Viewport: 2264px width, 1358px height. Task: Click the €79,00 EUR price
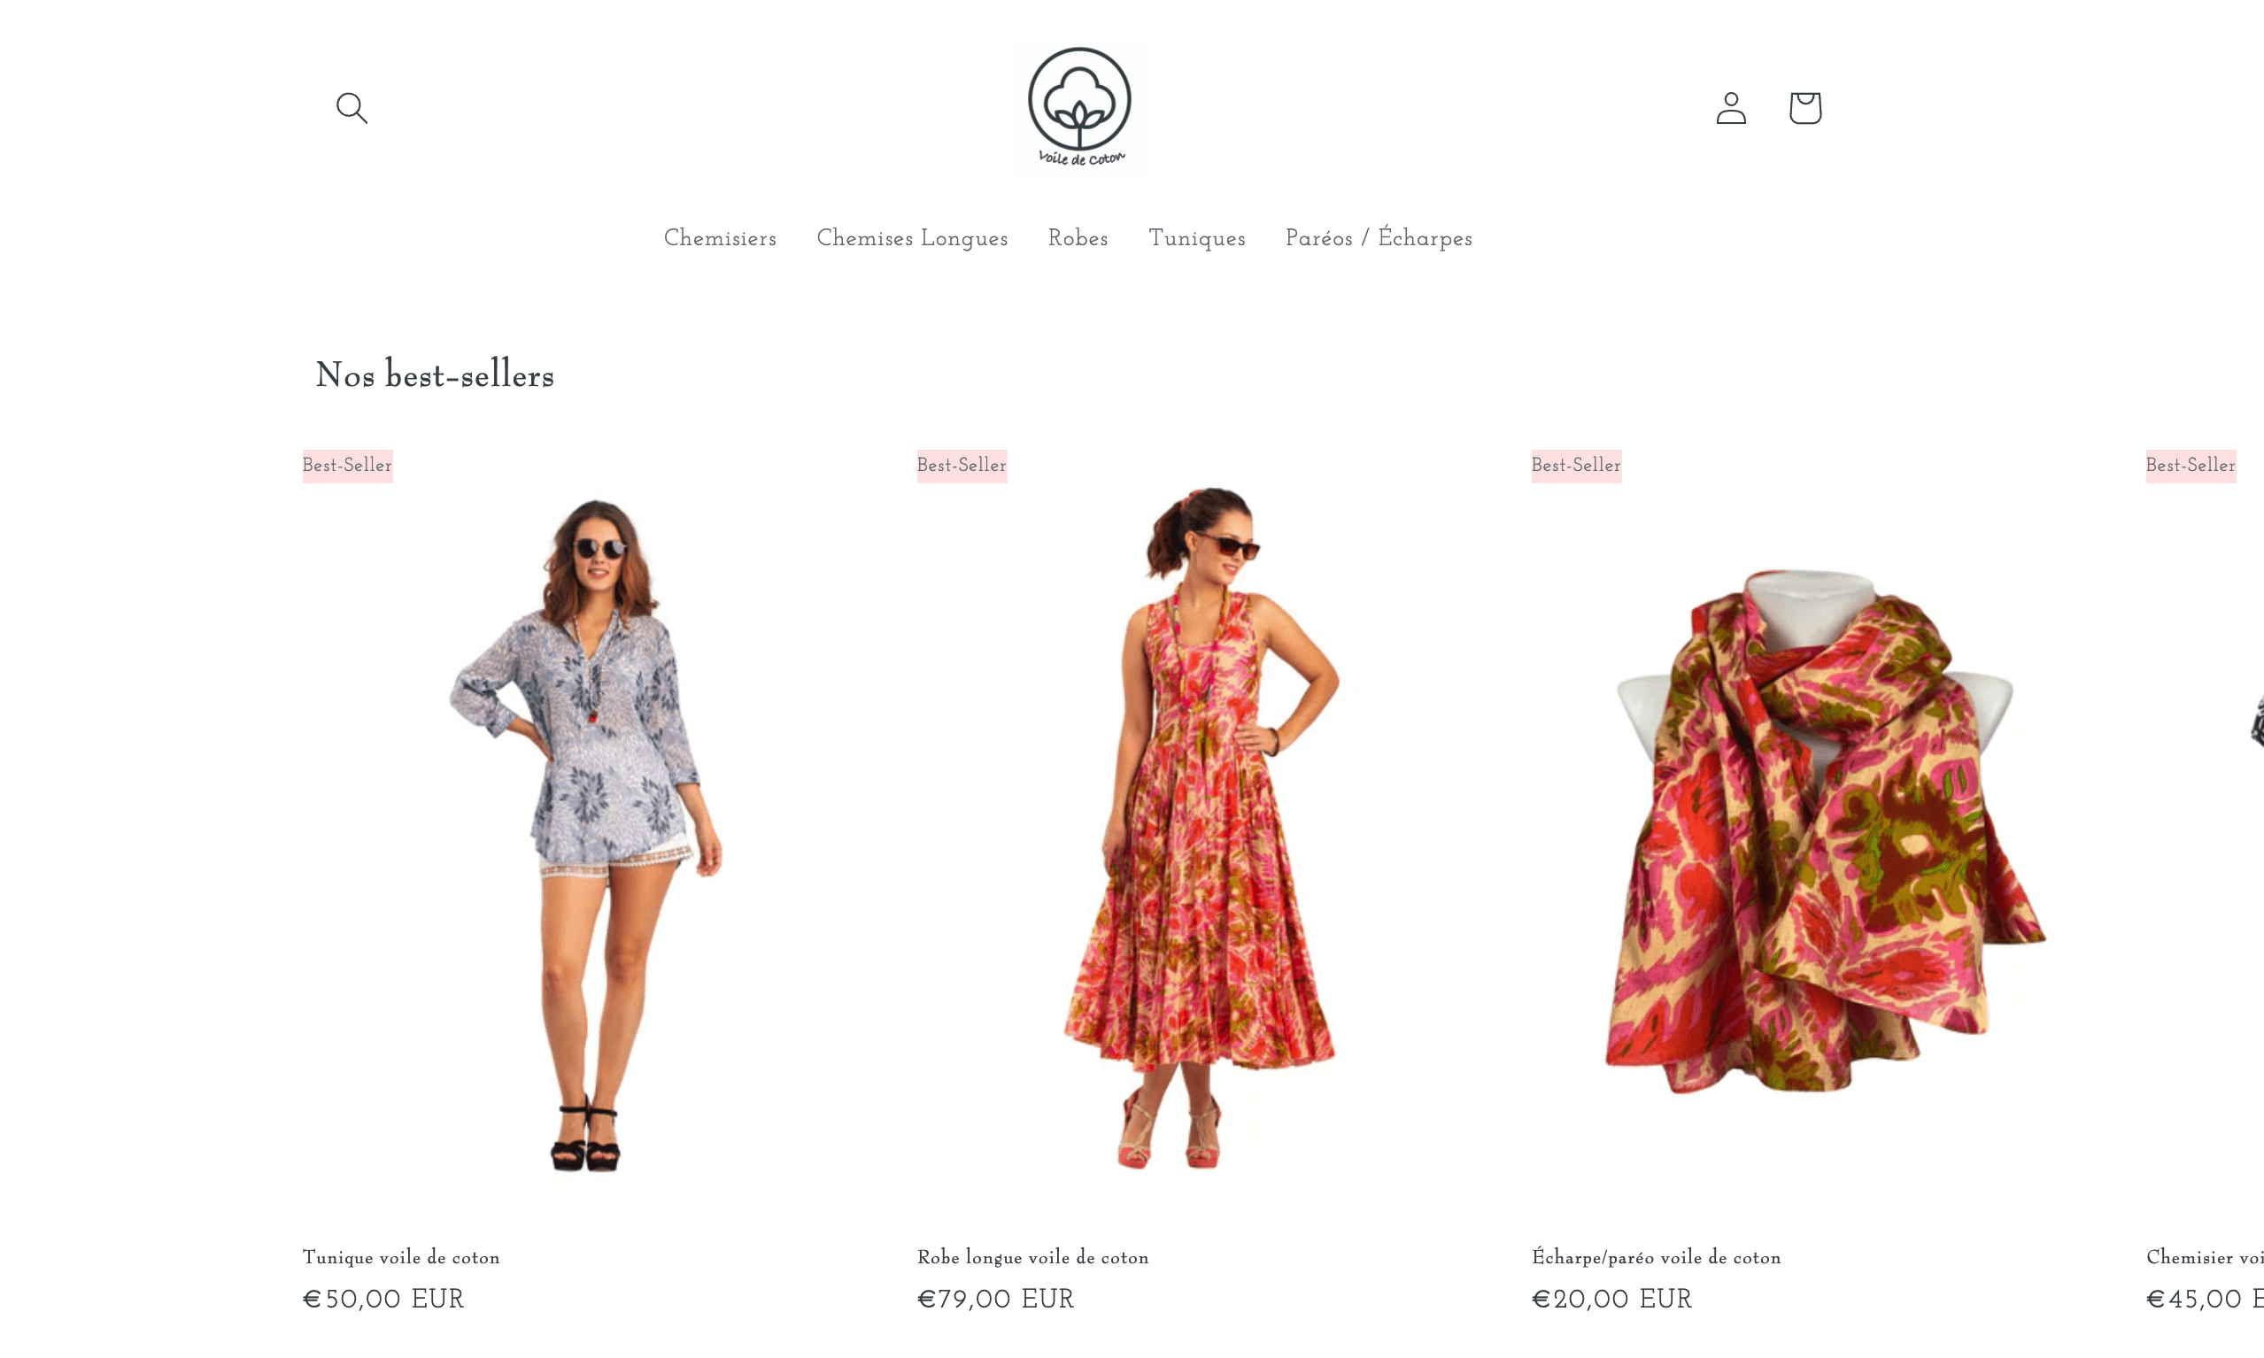coord(996,1300)
